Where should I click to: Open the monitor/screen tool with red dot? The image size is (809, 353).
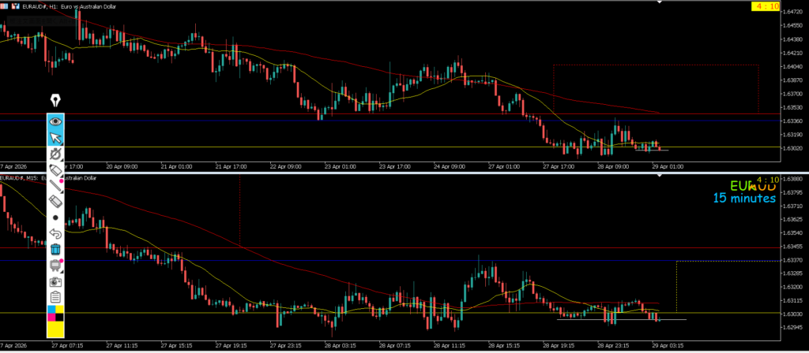tap(55, 265)
